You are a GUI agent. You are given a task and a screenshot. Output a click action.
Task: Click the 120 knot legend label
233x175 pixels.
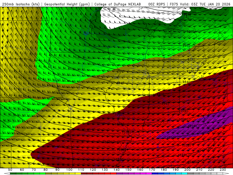93,170
